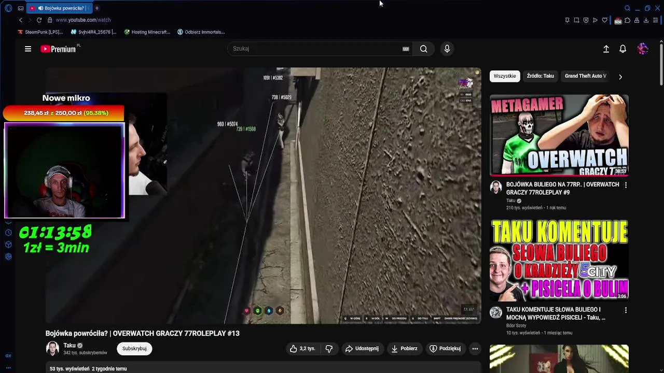Open the Taku channel name link
Image resolution: width=664 pixels, height=373 pixels.
click(x=70, y=346)
